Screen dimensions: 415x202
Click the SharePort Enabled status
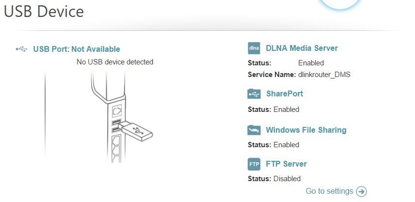pyautogui.click(x=286, y=109)
